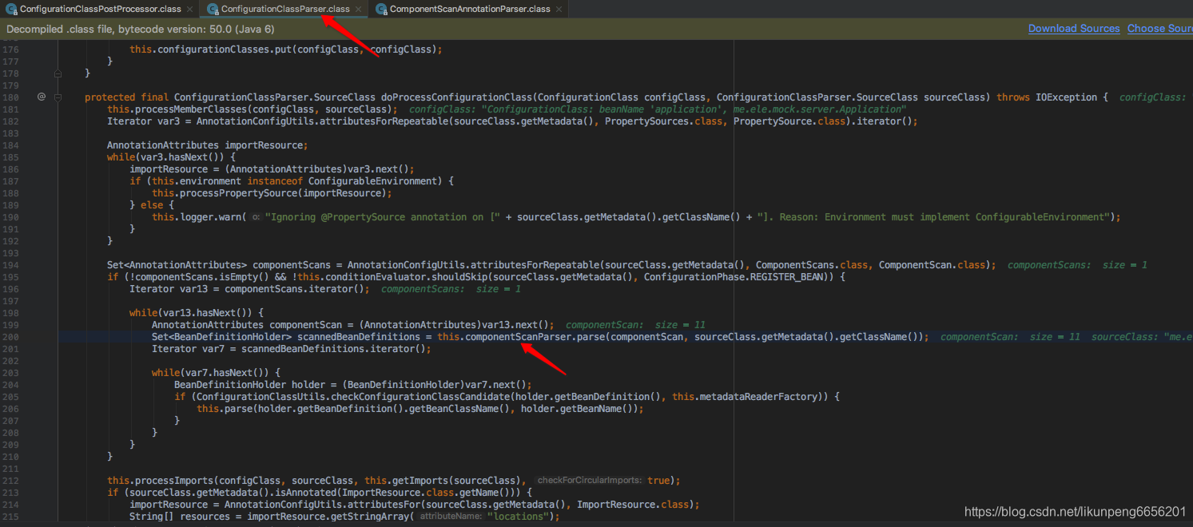Open the ComponentScanAnnotationParser.class tab

pyautogui.click(x=469, y=9)
